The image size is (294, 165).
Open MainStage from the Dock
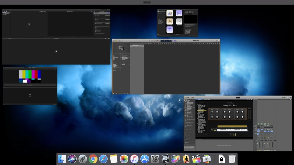(x=186, y=159)
